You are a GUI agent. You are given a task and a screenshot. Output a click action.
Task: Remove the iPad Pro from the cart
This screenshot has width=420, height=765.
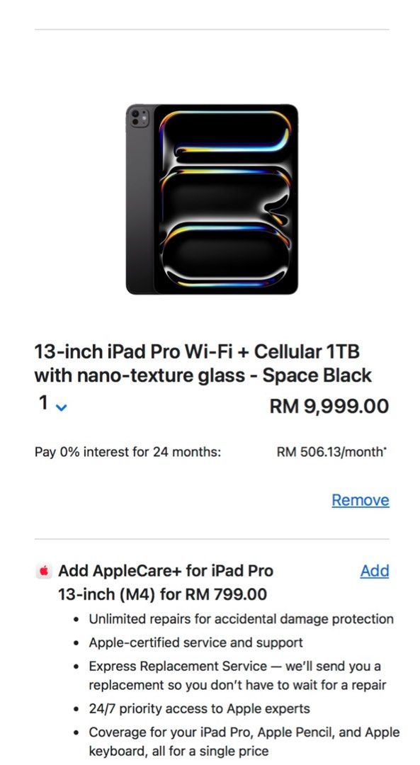click(x=361, y=499)
